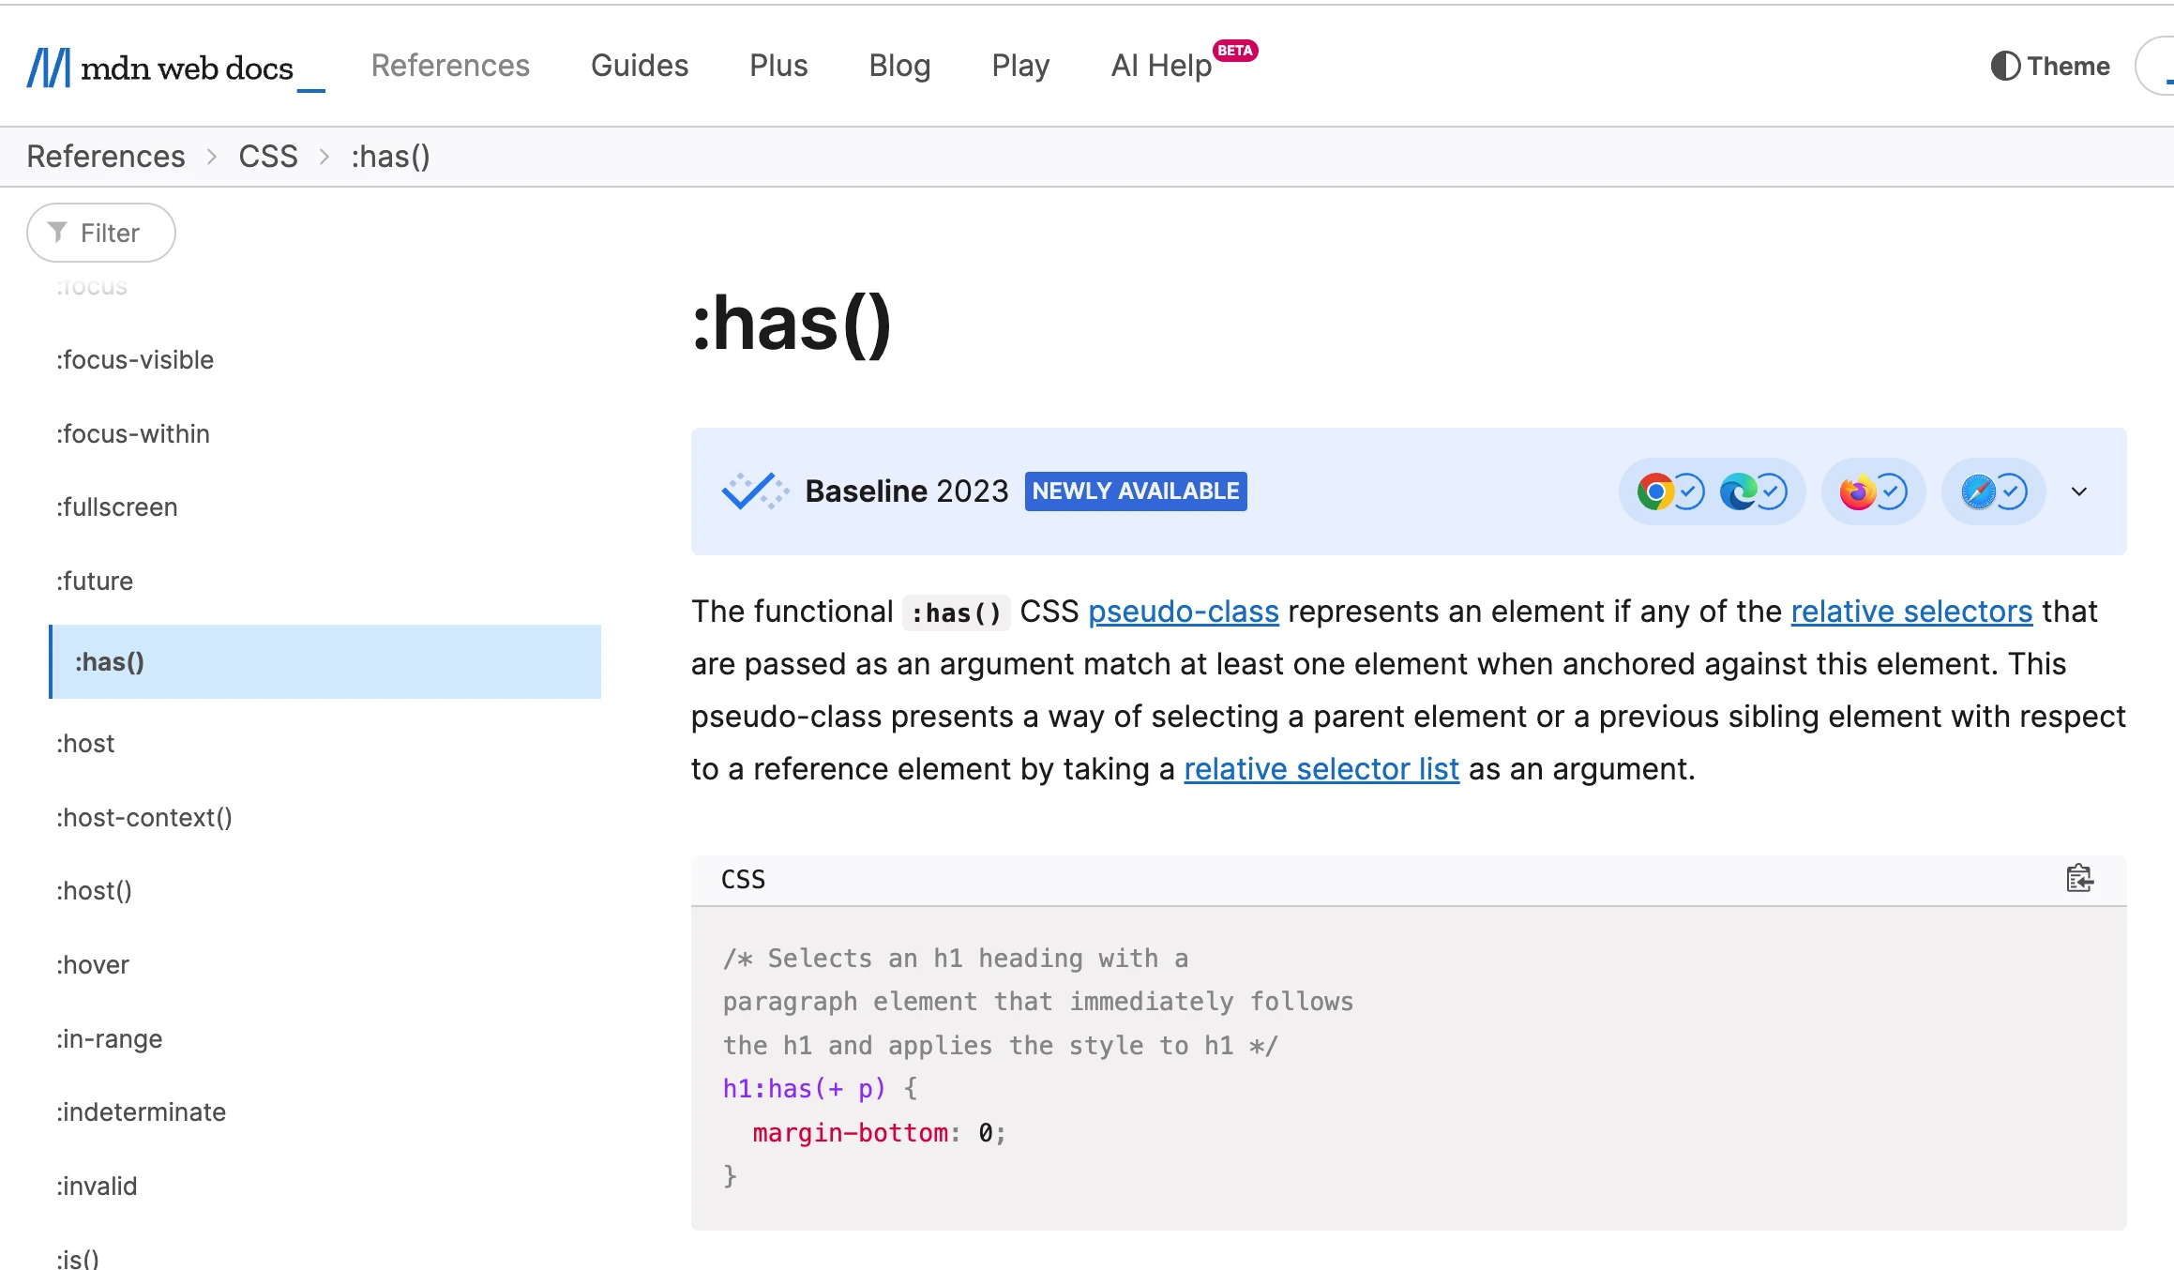The height and width of the screenshot is (1270, 2174).
Task: Click the Edge browser support icon
Action: [x=1738, y=491]
